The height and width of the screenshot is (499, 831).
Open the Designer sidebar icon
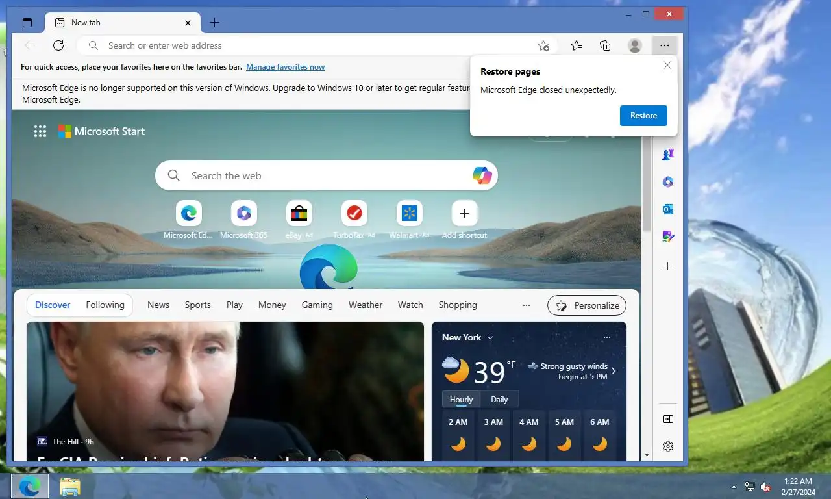[668, 237]
